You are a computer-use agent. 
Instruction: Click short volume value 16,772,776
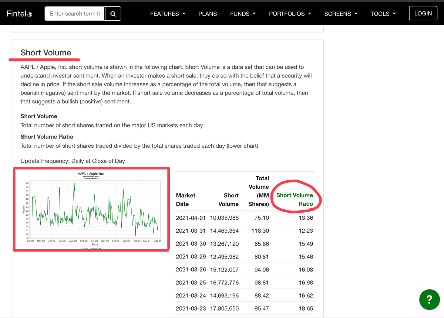pos(224,283)
